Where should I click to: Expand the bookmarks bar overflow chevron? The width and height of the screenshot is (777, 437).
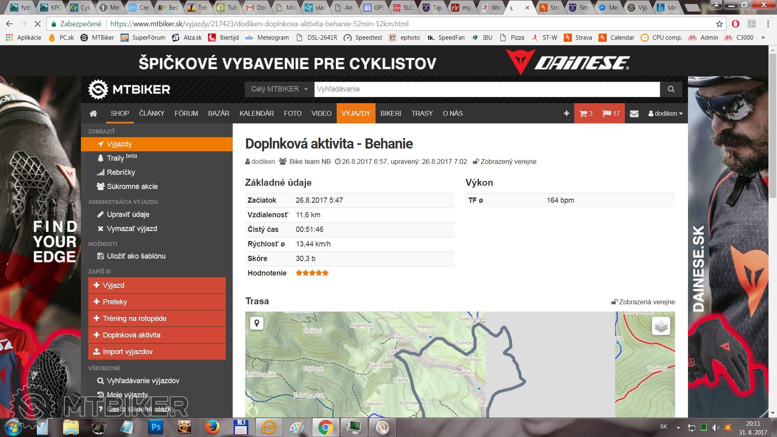click(x=763, y=38)
